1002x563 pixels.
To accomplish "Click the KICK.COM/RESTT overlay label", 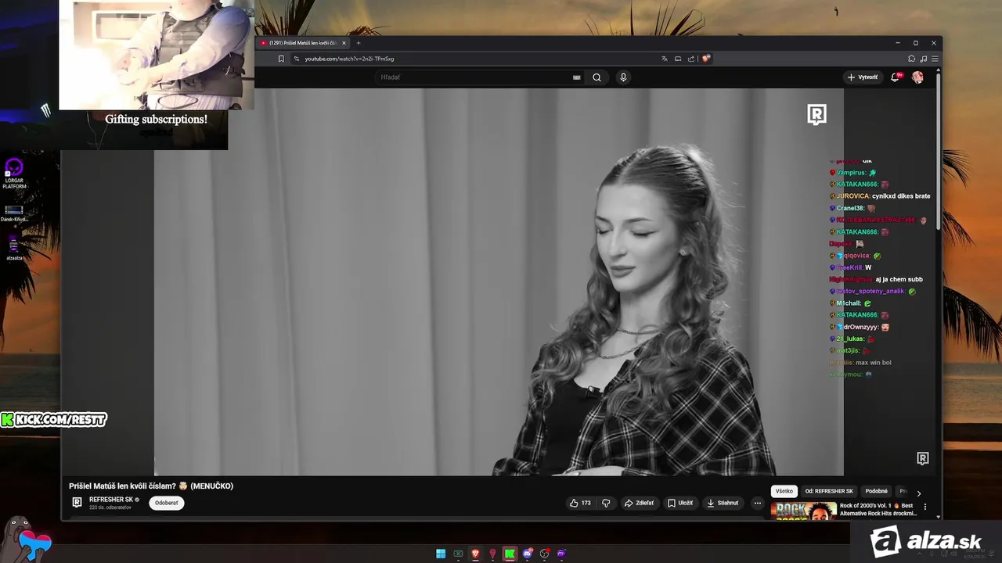I will 53,420.
